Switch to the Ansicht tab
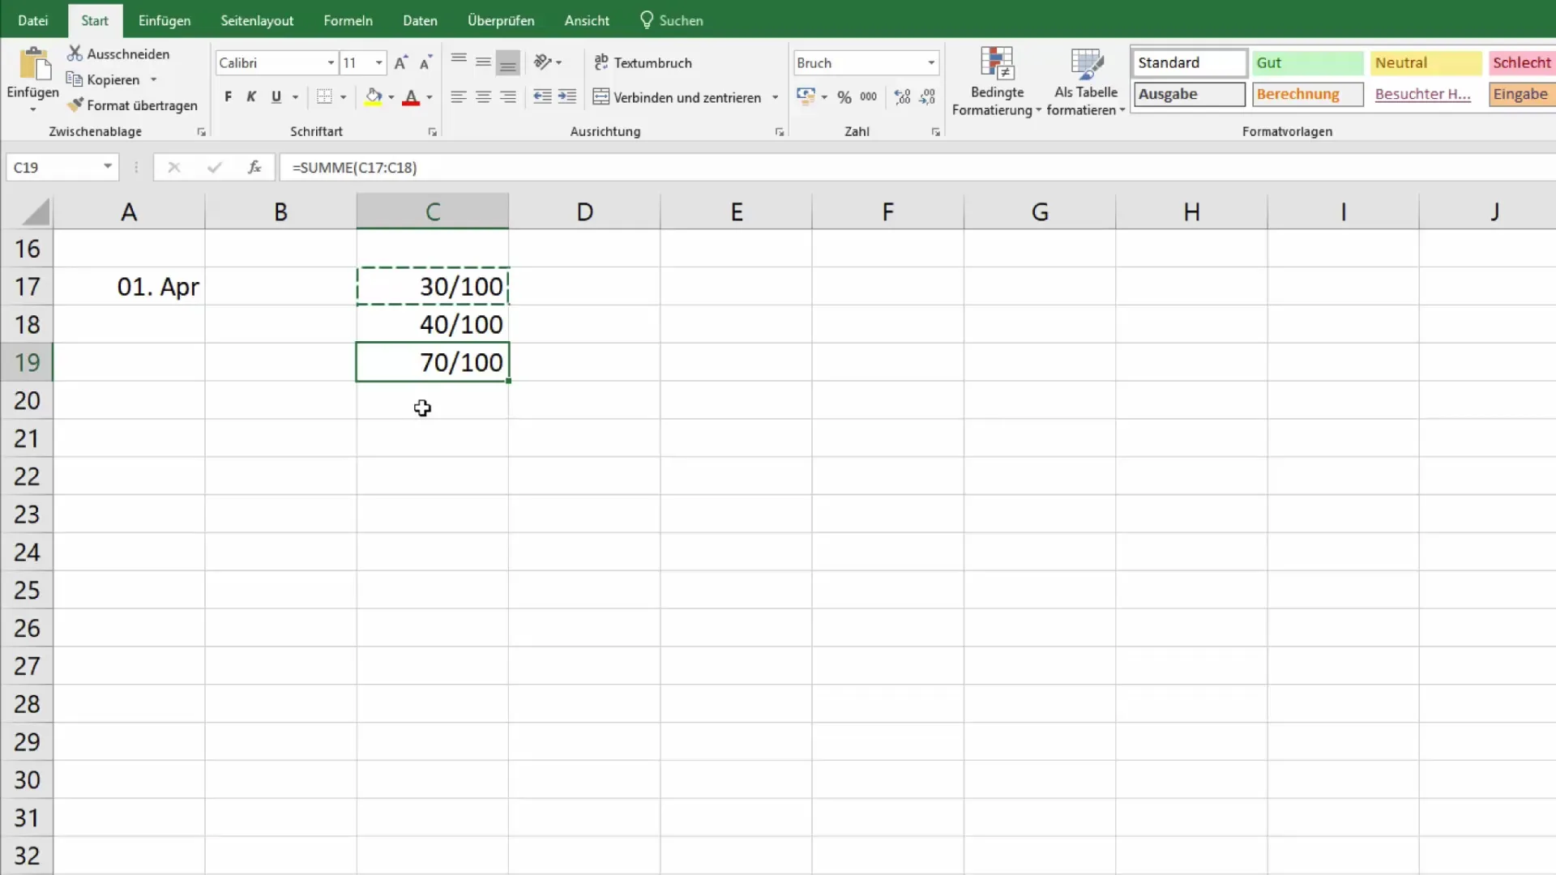 (587, 20)
